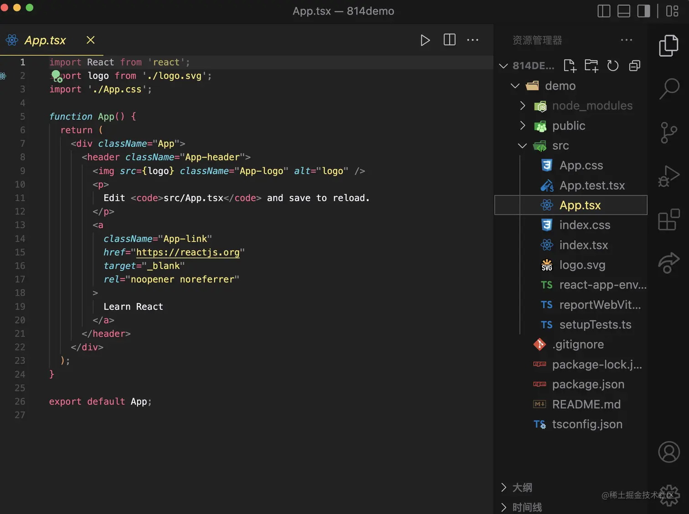Expand the public folder

pos(522,126)
